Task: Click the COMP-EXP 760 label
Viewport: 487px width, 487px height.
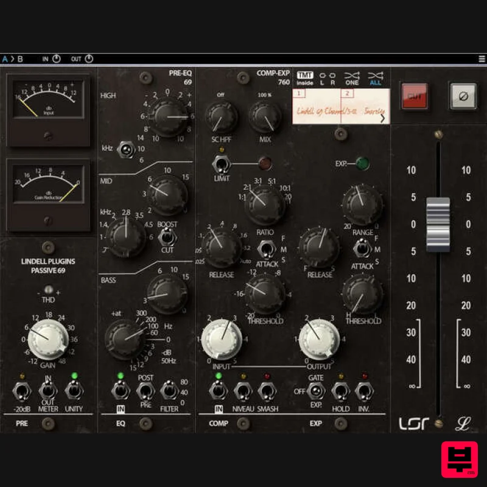Action: [273, 78]
